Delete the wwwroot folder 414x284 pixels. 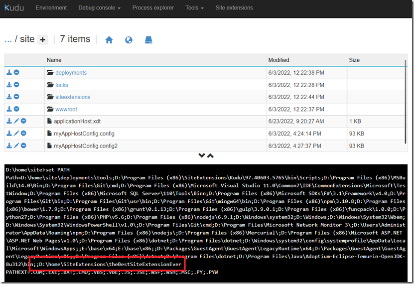point(16,109)
